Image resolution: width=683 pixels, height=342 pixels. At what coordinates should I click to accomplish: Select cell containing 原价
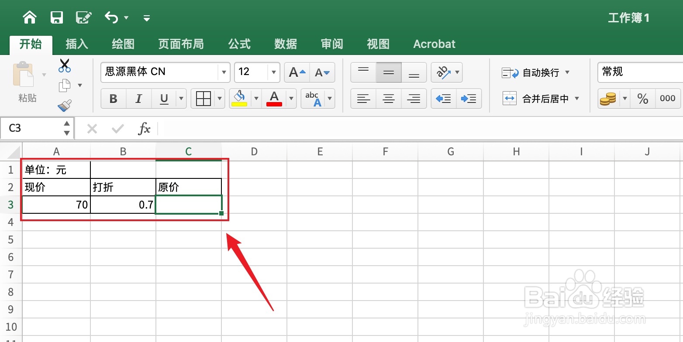[189, 187]
